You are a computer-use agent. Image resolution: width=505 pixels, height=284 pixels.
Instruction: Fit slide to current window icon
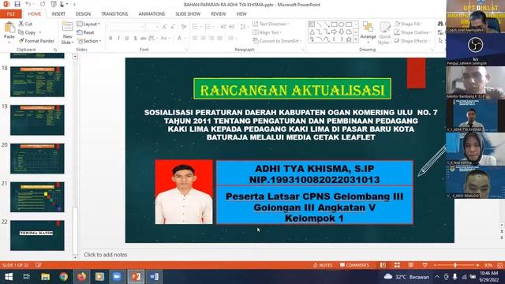pos(499,265)
